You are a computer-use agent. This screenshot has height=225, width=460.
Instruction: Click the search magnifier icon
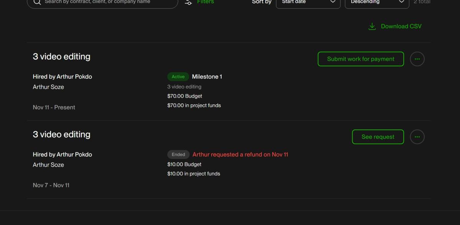(37, 2)
